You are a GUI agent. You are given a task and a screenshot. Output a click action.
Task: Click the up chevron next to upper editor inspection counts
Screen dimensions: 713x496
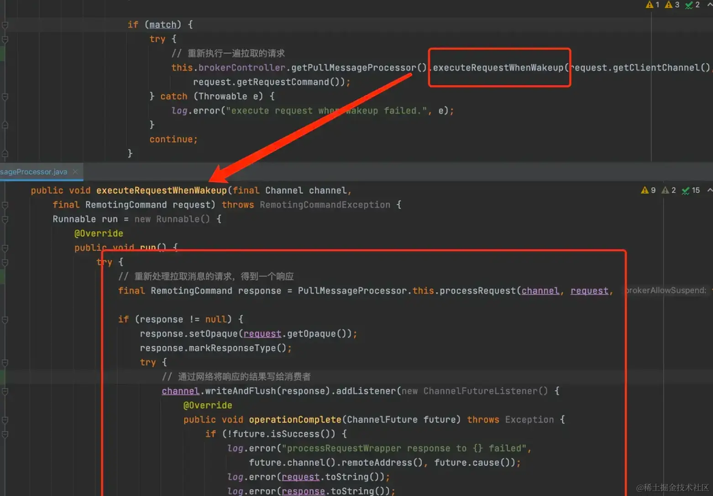tap(709, 4)
